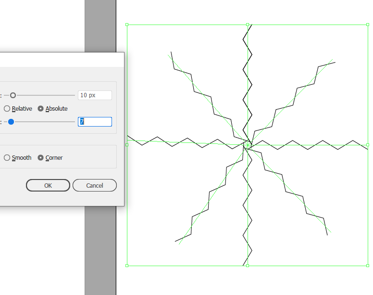Click the blue ridges slider handle

coord(11,122)
